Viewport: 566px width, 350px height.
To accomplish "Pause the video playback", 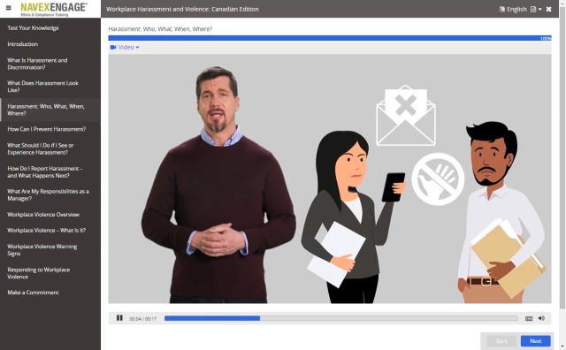I will pyautogui.click(x=119, y=318).
